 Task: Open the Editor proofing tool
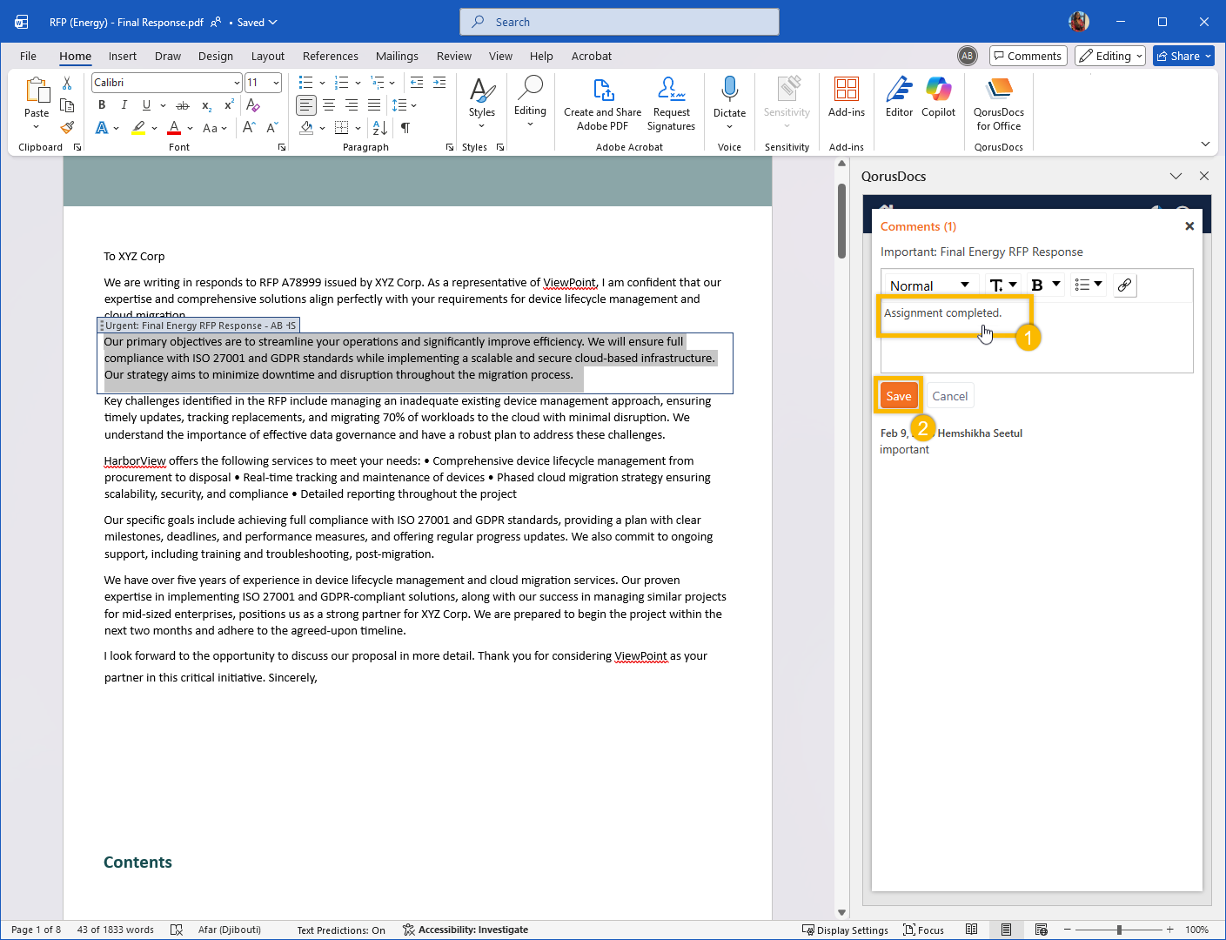[899, 97]
